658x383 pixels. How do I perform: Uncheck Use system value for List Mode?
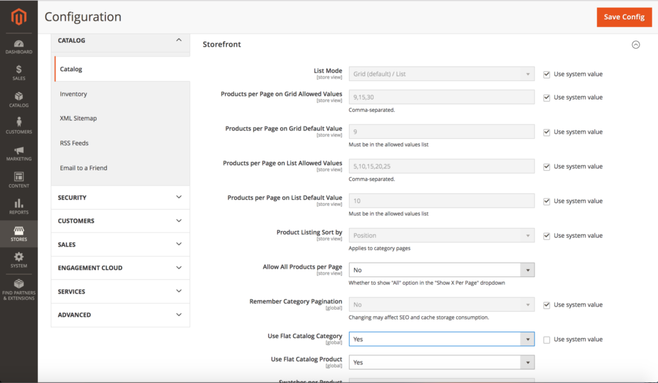click(547, 74)
